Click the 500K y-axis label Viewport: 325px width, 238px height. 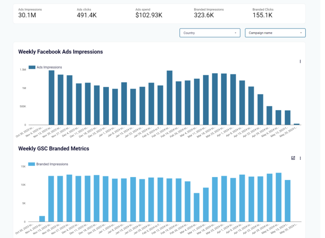coord(23,106)
